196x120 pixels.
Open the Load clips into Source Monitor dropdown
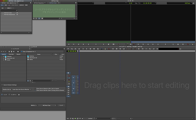pos(22,89)
